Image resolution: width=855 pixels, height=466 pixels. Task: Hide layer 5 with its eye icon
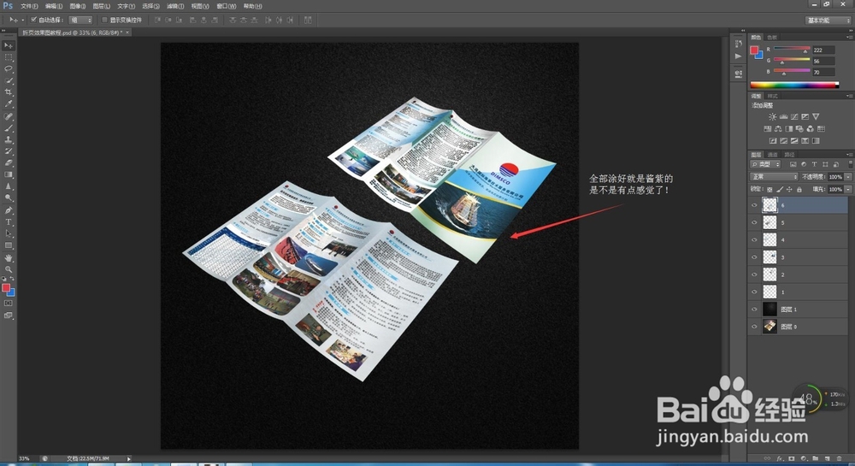[x=755, y=222]
